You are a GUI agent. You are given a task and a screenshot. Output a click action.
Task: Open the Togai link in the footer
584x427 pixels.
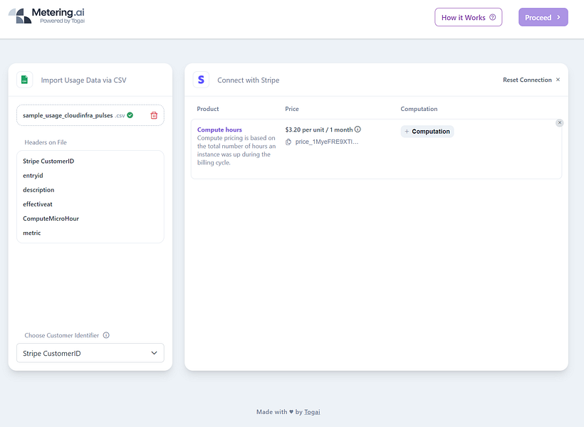point(312,411)
